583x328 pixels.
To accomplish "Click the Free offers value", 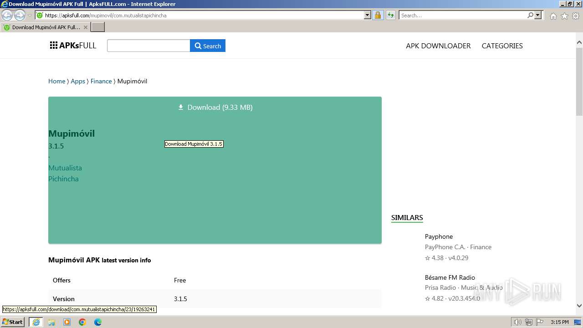I will click(180, 280).
